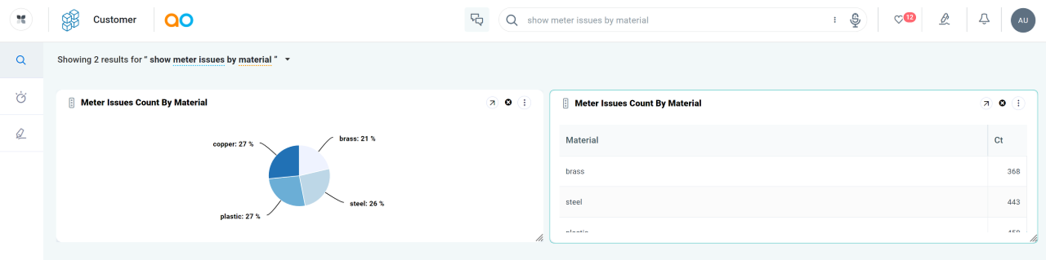1046x260 pixels.
Task: Sort table by Material column header
Action: click(582, 140)
